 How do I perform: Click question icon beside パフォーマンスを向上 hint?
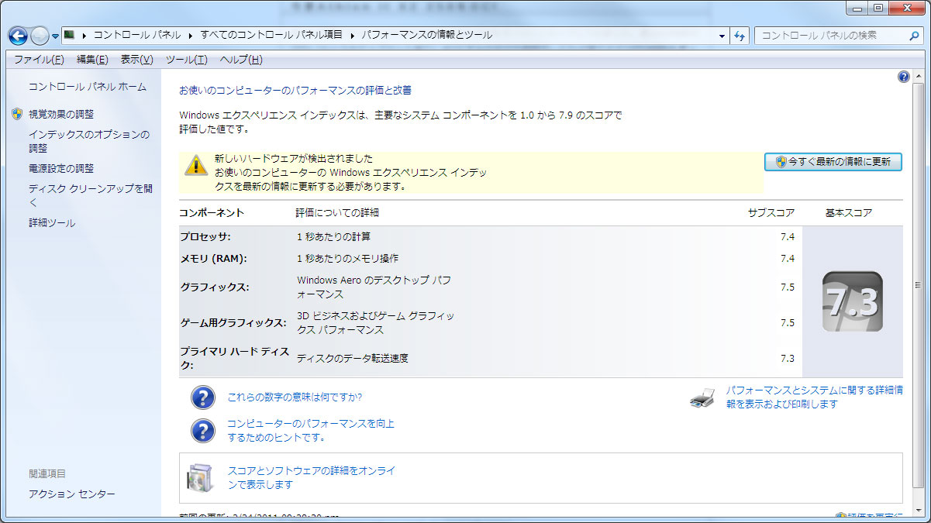point(202,431)
